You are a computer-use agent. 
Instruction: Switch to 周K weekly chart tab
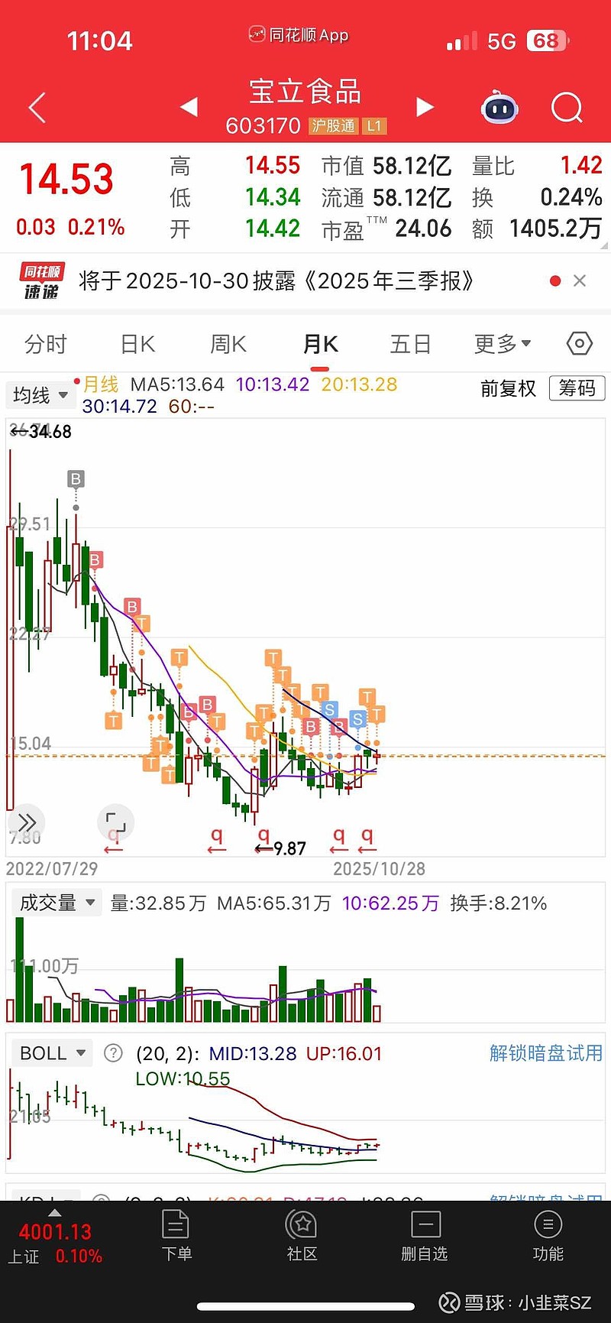tap(228, 344)
